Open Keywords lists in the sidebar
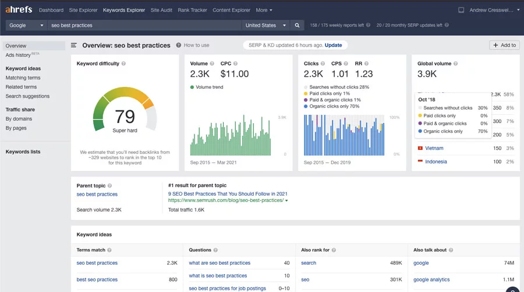The width and height of the screenshot is (524, 292). 23,152
